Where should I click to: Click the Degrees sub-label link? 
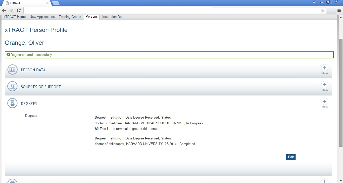(31, 116)
